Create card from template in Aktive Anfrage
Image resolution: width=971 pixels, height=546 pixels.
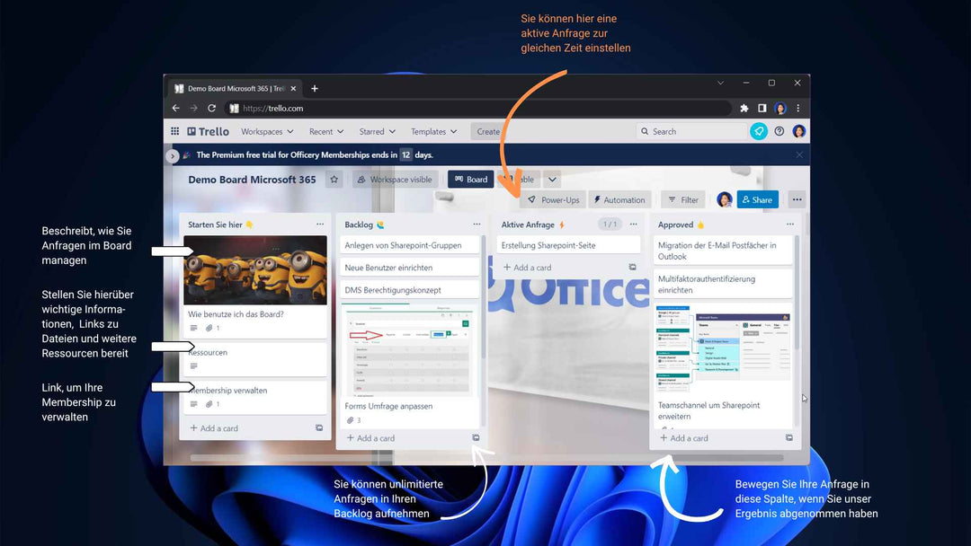pos(632,267)
